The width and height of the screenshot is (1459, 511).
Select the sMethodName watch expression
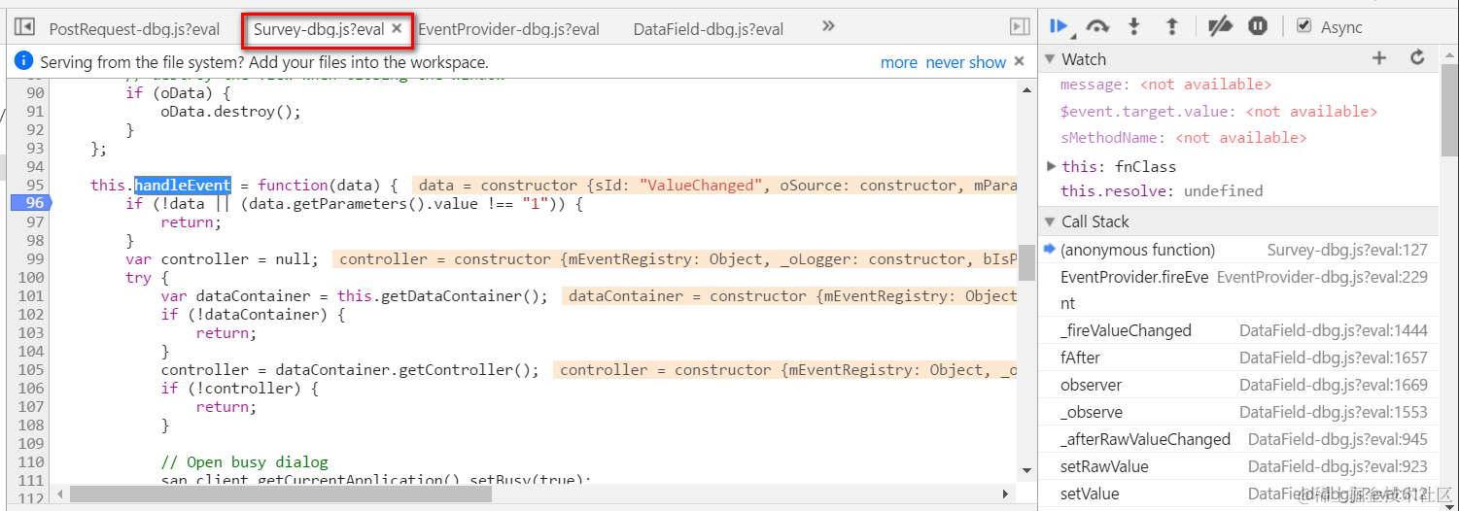[1183, 138]
